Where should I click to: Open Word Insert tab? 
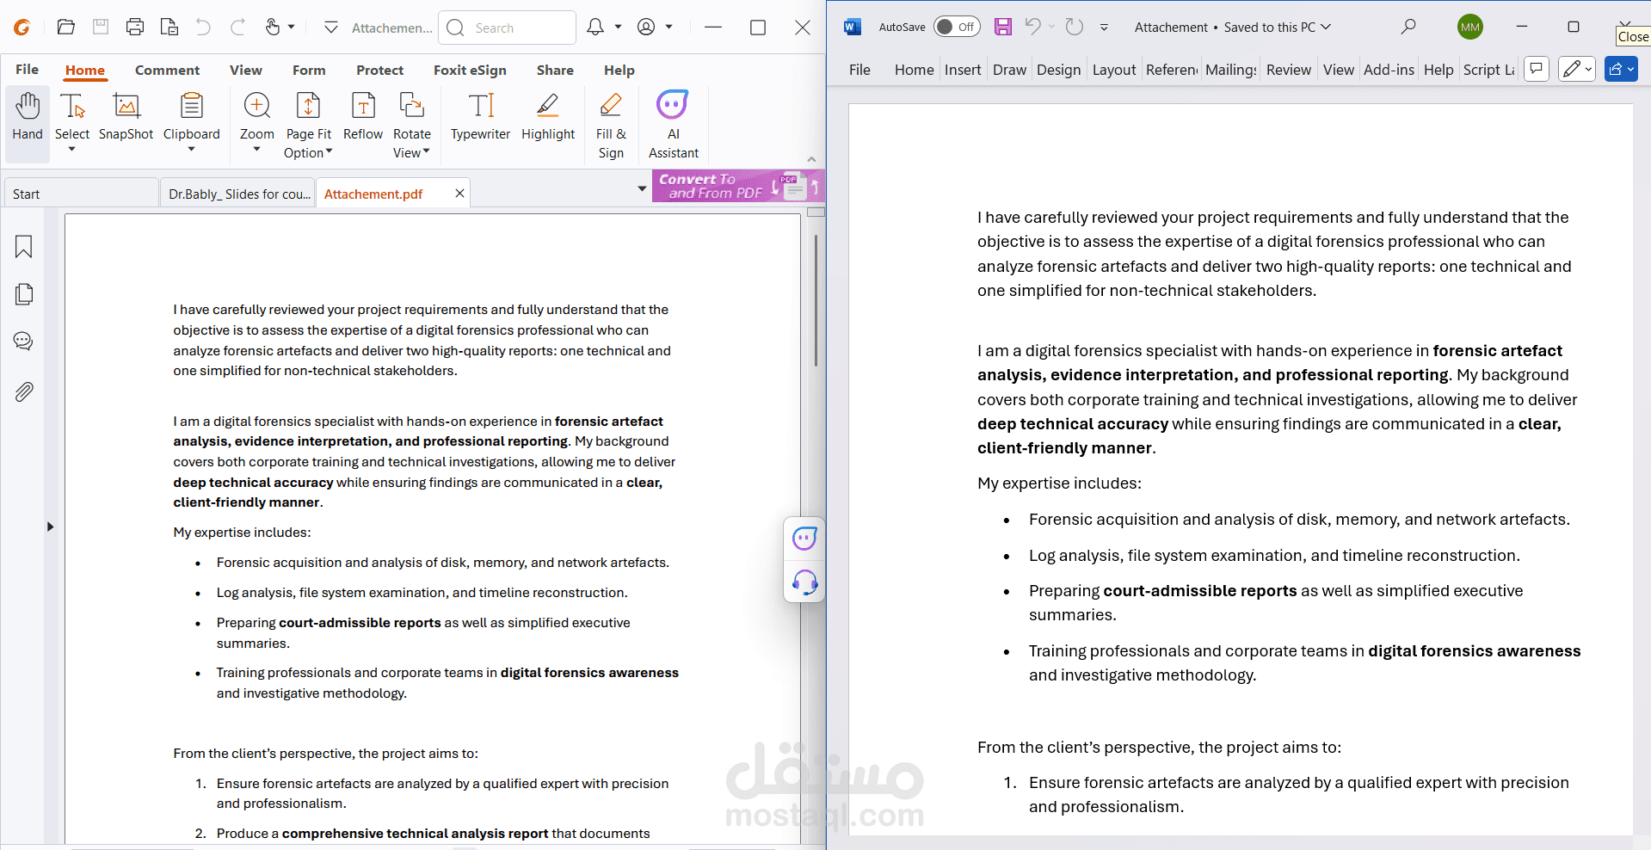pyautogui.click(x=963, y=70)
